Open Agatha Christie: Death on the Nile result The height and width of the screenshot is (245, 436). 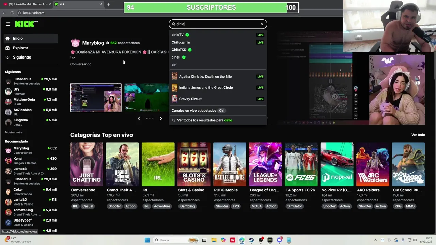(218, 77)
